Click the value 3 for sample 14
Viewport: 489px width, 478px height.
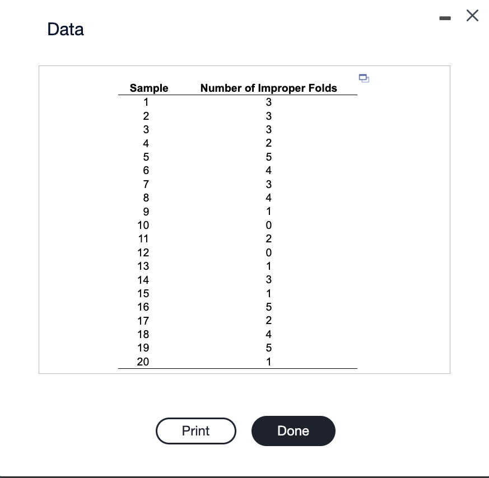(268, 280)
